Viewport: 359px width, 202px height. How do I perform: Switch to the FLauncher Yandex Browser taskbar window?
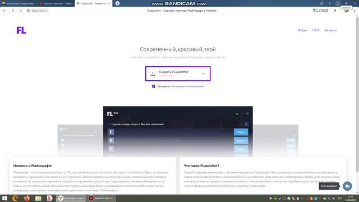(x=71, y=198)
